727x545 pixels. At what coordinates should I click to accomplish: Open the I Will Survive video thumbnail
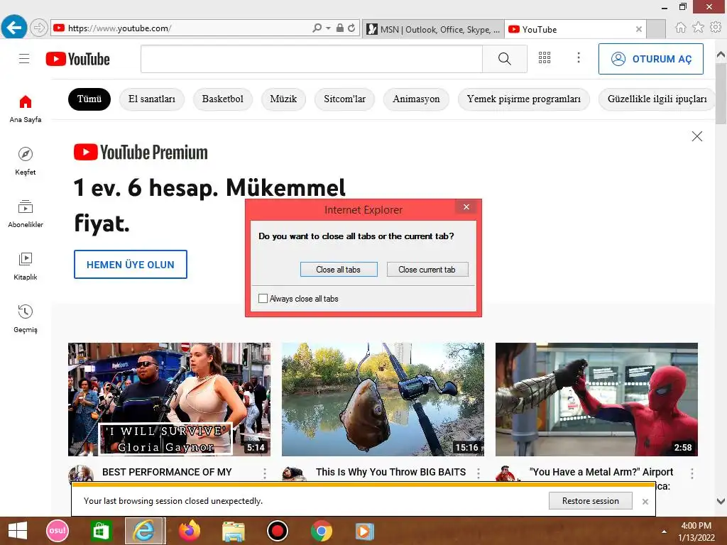coord(169,400)
